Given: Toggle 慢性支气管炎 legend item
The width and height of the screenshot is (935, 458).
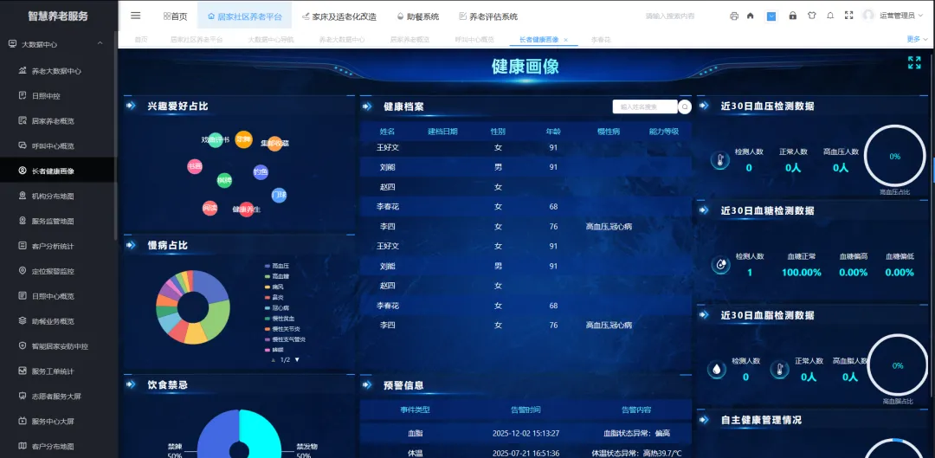Looking at the screenshot, I should [285, 339].
